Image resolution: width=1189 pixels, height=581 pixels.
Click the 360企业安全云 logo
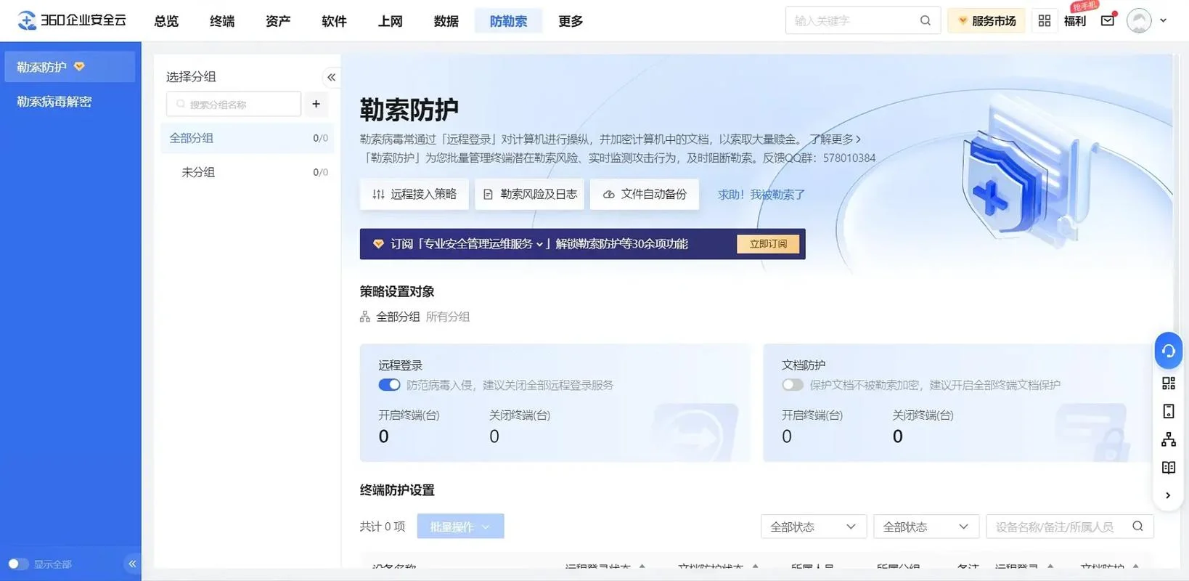[x=71, y=20]
